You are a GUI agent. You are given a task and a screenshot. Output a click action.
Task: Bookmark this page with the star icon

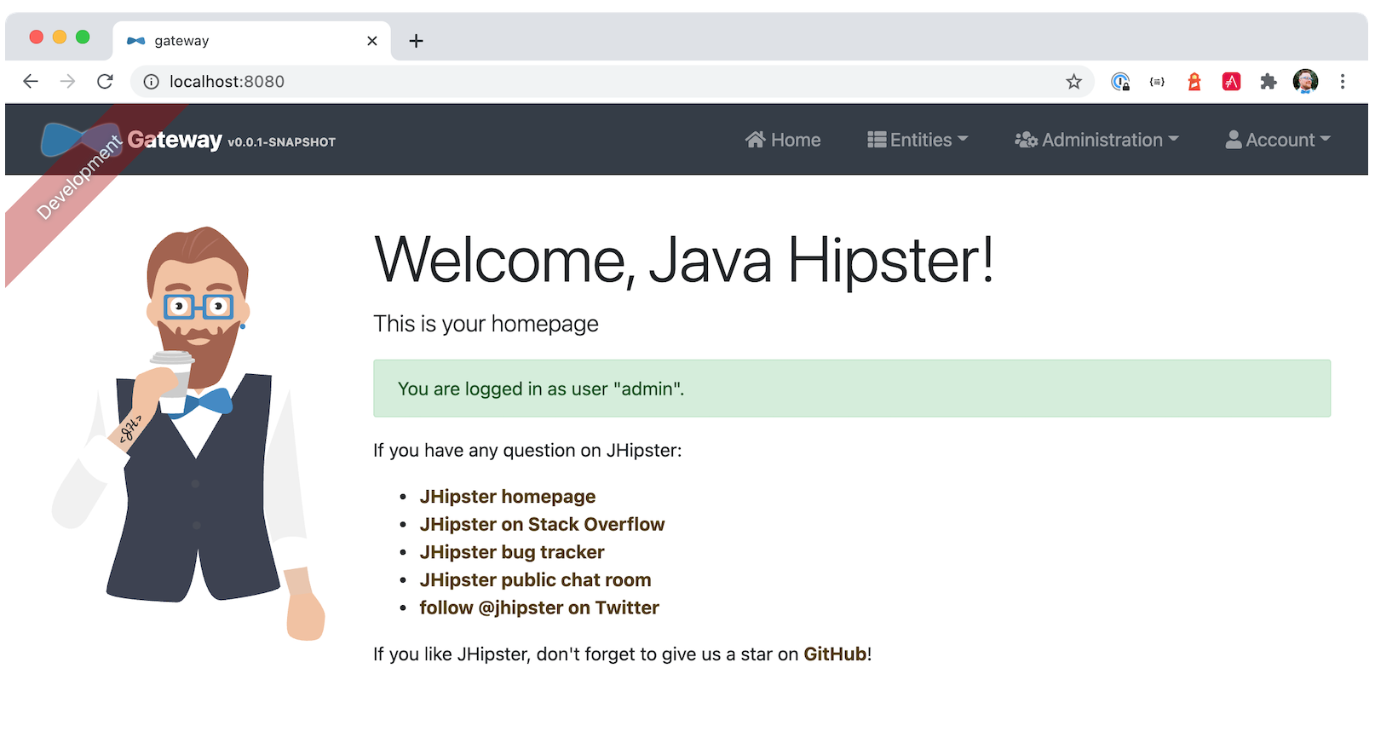[1073, 82]
